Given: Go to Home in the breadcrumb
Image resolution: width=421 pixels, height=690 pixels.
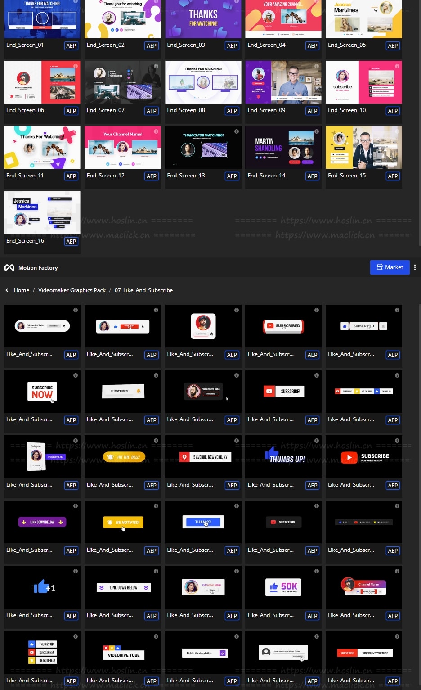Looking at the screenshot, I should coord(22,290).
